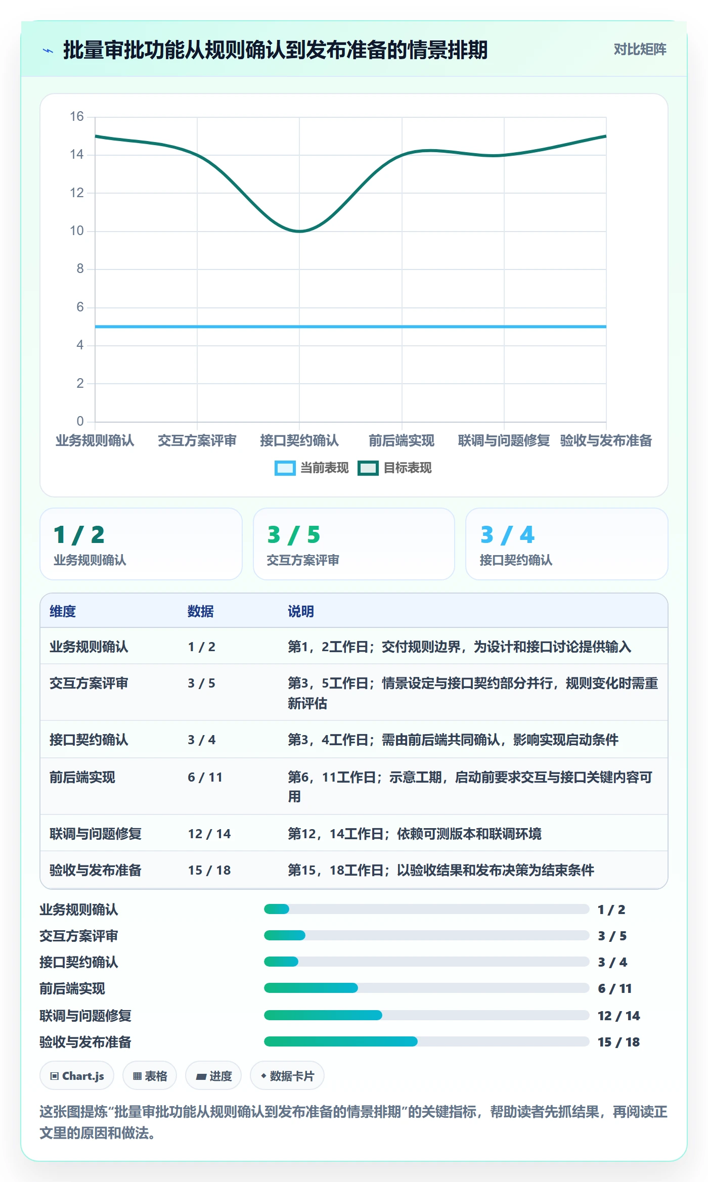Screen dimensions: 708x1182
Task: Click the 接口契约确认 progress bar
Action: [426, 962]
